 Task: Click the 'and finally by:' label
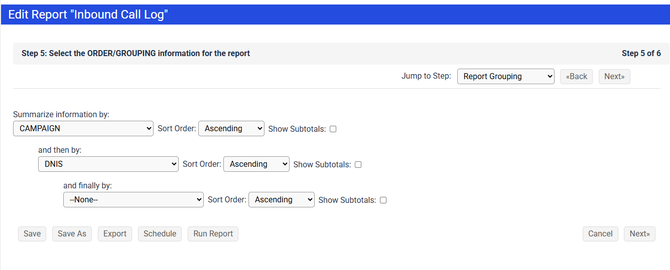(87, 186)
